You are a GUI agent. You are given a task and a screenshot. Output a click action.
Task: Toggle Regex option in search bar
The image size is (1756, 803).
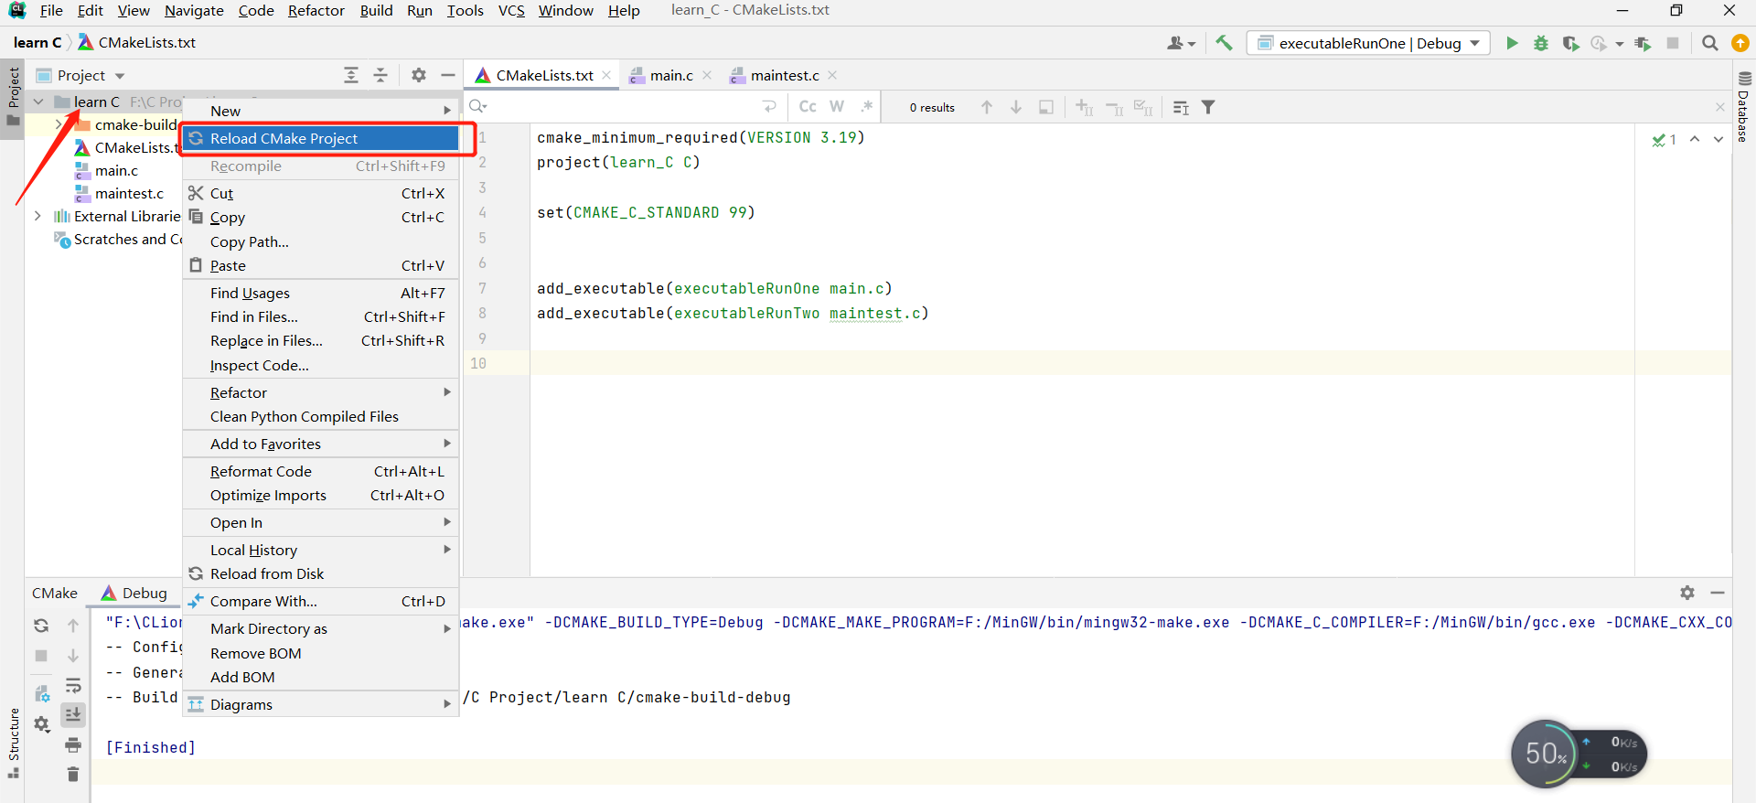[866, 107]
